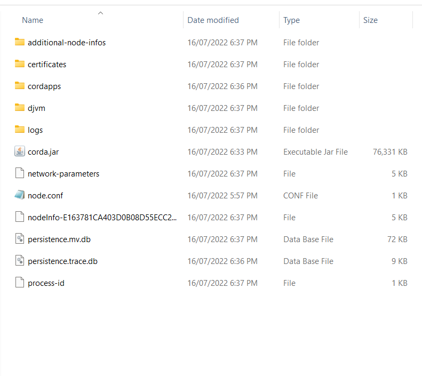Viewport: 422px width, 376px height.
Task: Select the process-id file name
Action: point(46,283)
